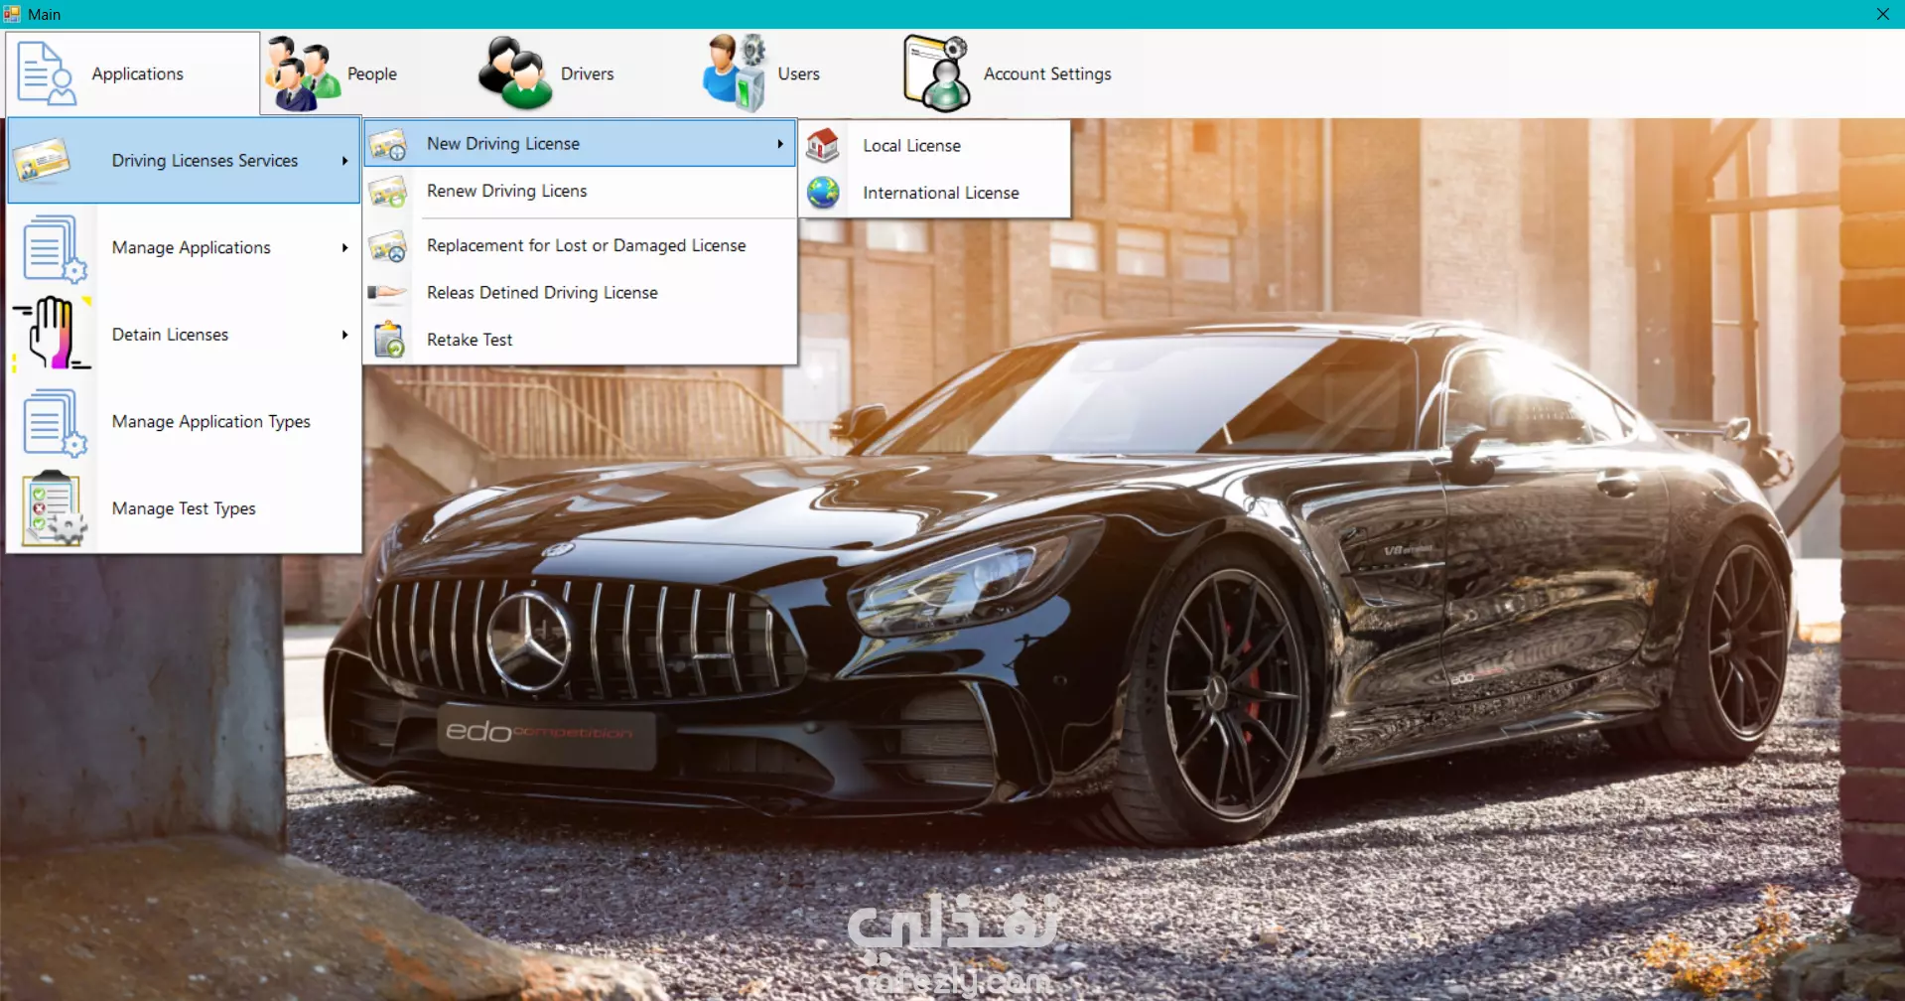Click the People group icon

(303, 73)
